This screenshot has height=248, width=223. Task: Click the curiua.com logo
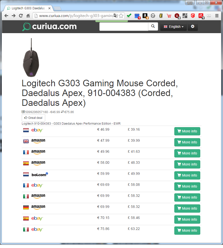coord(49,27)
